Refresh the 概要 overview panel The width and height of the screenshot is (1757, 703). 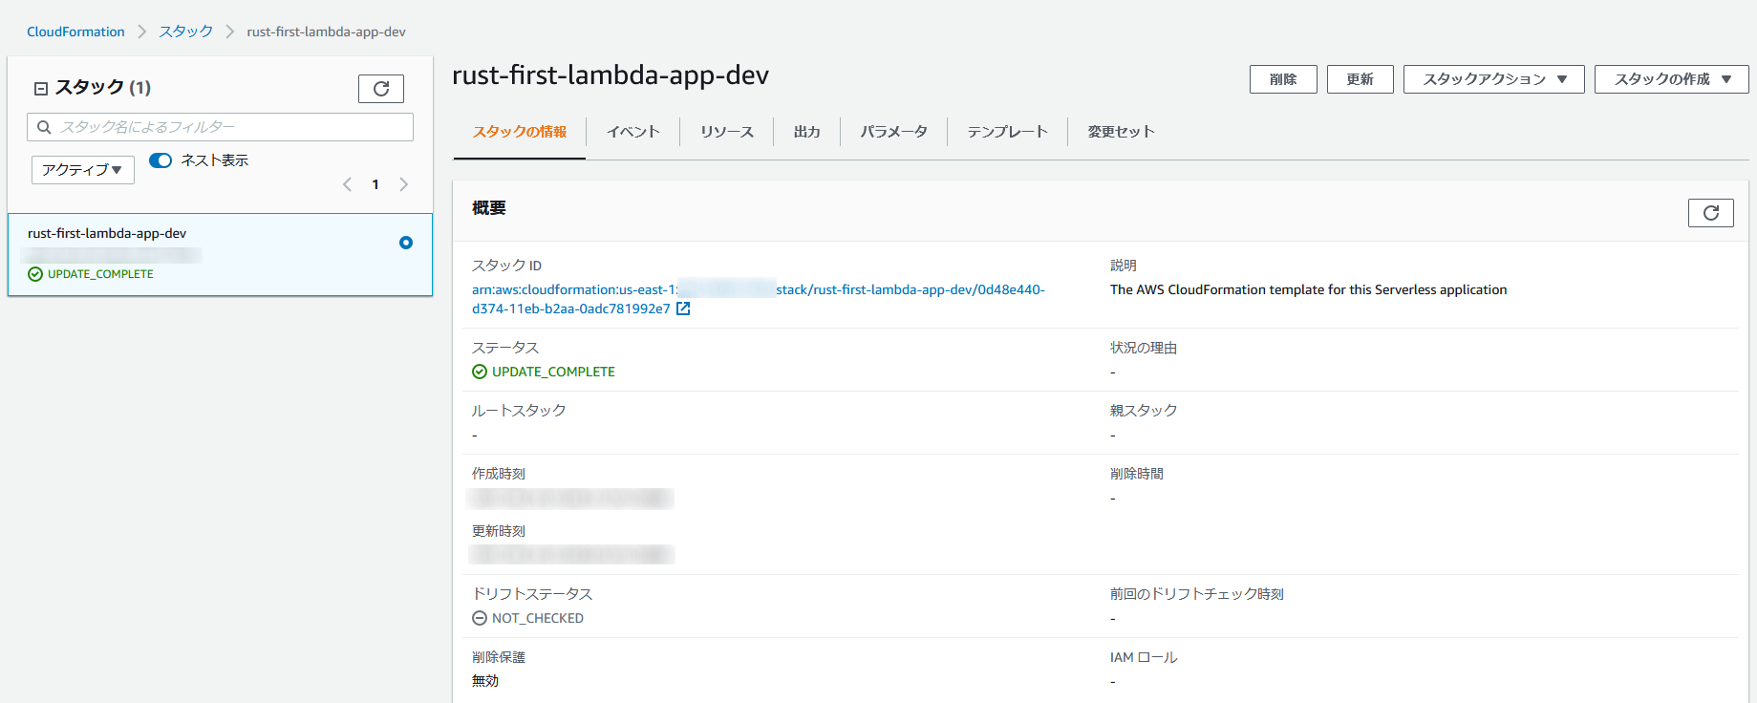(1710, 213)
